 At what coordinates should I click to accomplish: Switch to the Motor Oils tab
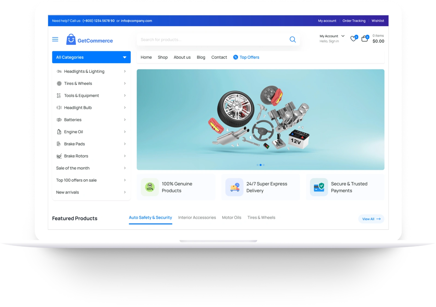point(231,218)
